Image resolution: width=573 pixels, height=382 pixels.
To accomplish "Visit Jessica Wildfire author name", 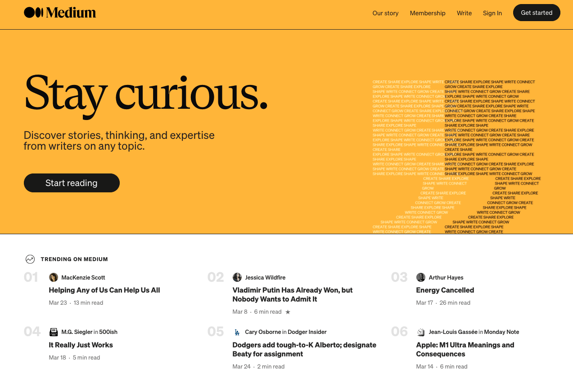I will [x=265, y=278].
